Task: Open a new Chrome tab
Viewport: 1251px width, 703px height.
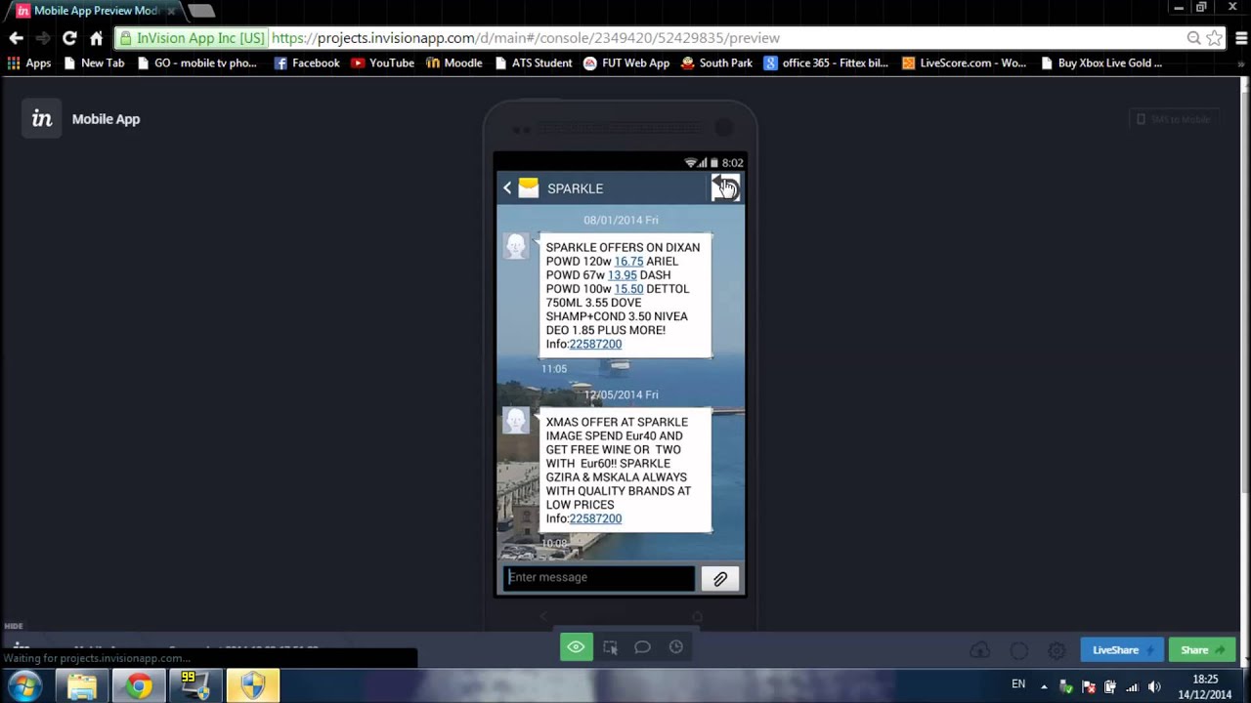Action: tap(200, 11)
